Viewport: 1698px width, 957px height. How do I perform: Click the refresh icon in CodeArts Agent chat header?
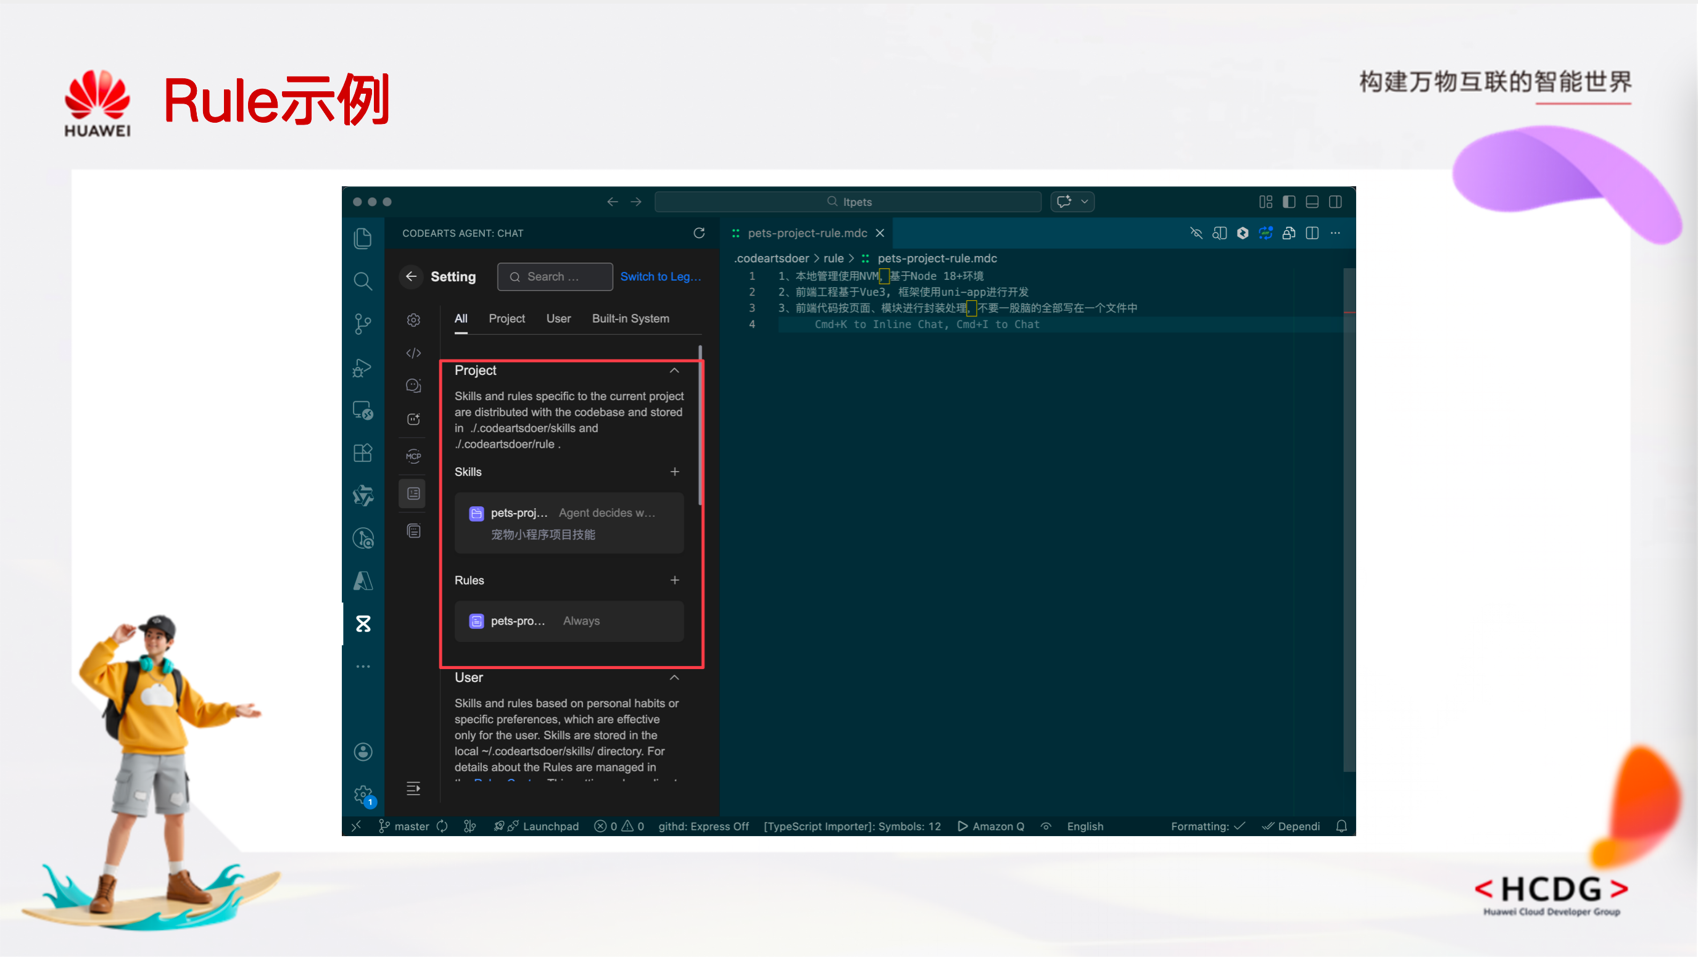coord(698,232)
